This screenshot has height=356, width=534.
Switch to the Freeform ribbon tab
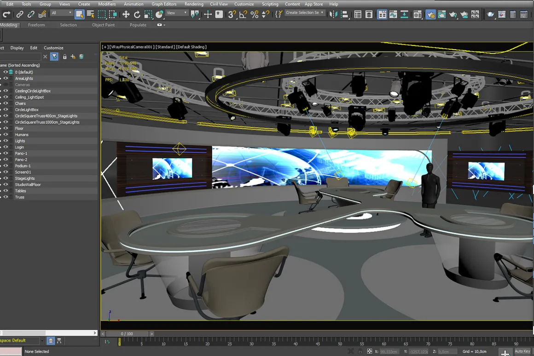(x=36, y=25)
